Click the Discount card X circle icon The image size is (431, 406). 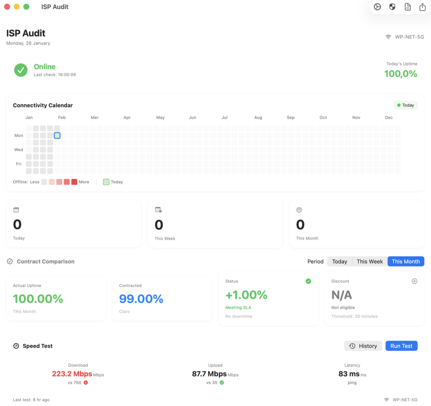point(414,281)
